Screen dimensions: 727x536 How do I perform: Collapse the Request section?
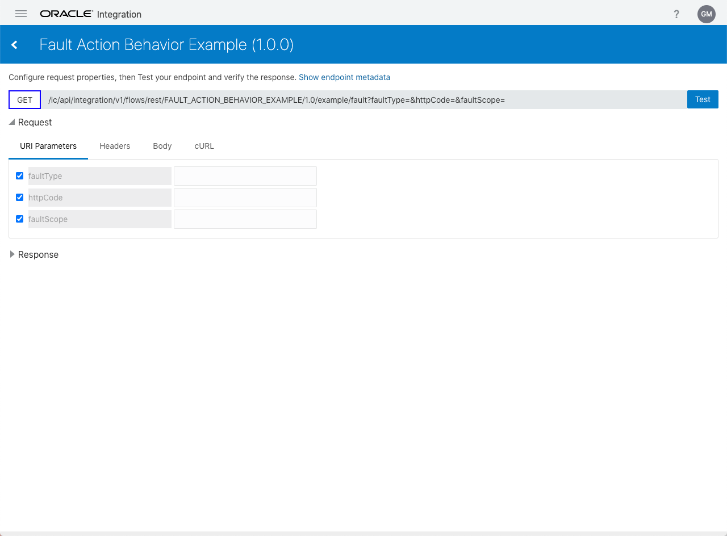tap(12, 122)
